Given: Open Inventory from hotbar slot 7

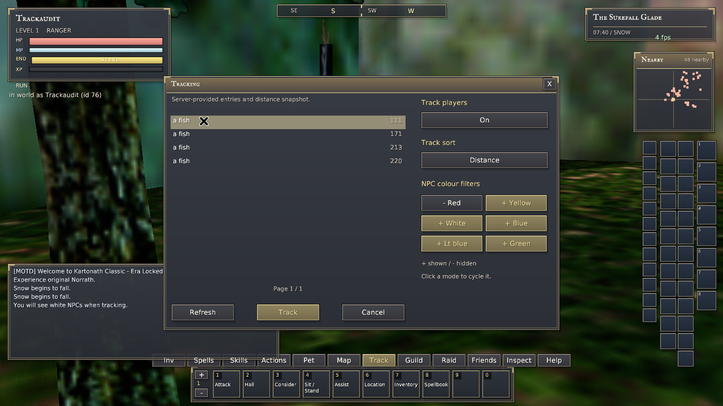Looking at the screenshot, I should point(406,384).
